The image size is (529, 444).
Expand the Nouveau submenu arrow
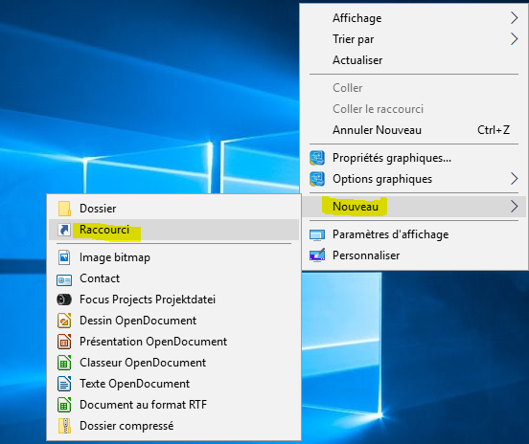point(514,207)
